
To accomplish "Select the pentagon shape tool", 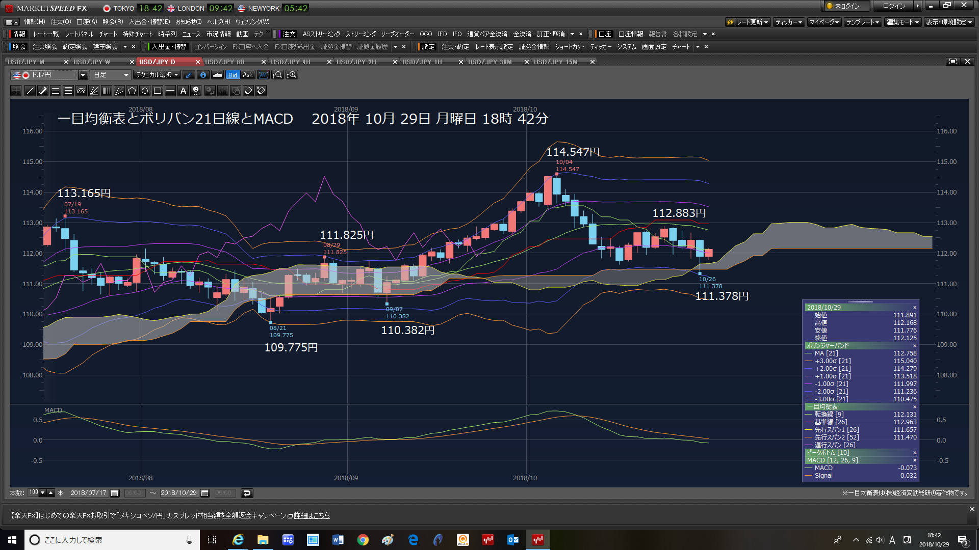I will (x=132, y=91).
